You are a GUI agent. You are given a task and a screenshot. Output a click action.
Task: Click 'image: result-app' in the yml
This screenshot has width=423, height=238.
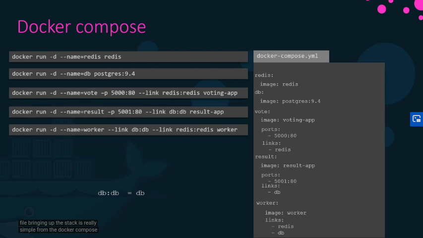[x=288, y=166]
